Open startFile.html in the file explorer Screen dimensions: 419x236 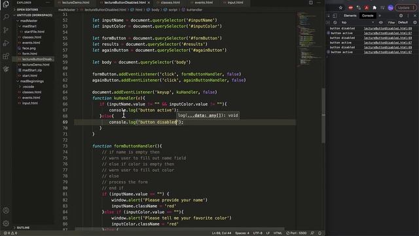pos(34,31)
